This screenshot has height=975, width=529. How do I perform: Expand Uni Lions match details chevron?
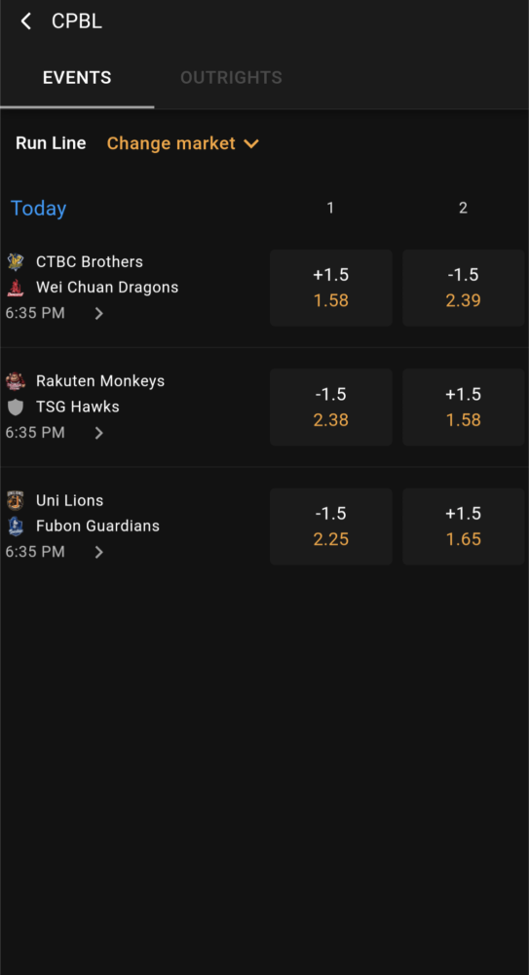[98, 552]
